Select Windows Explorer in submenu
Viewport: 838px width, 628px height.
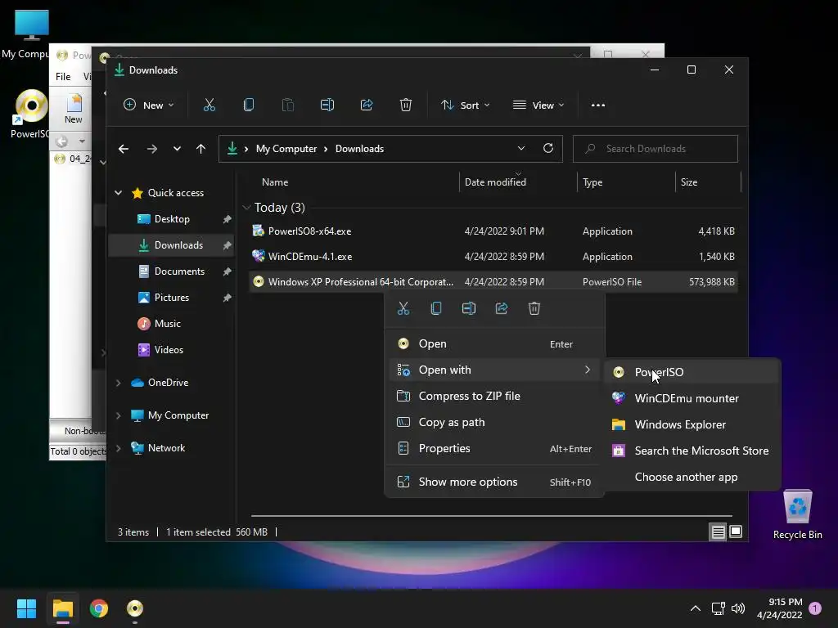[x=692, y=424]
